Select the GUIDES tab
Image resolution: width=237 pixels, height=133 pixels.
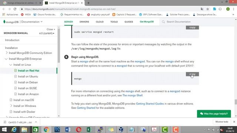(129, 22)
